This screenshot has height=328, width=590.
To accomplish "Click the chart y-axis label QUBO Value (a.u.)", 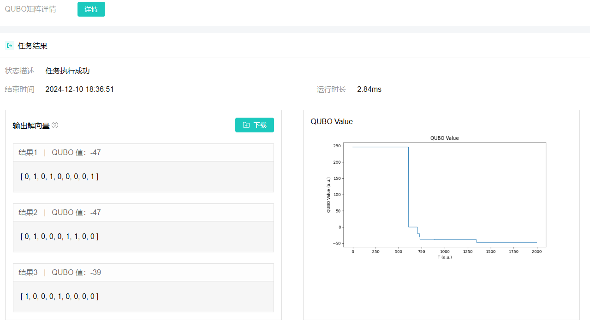I will tap(328, 195).
